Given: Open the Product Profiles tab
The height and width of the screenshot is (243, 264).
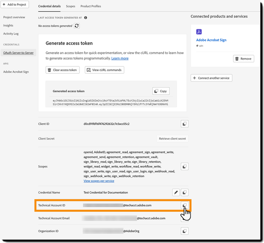Looking at the screenshot, I should point(90,6).
